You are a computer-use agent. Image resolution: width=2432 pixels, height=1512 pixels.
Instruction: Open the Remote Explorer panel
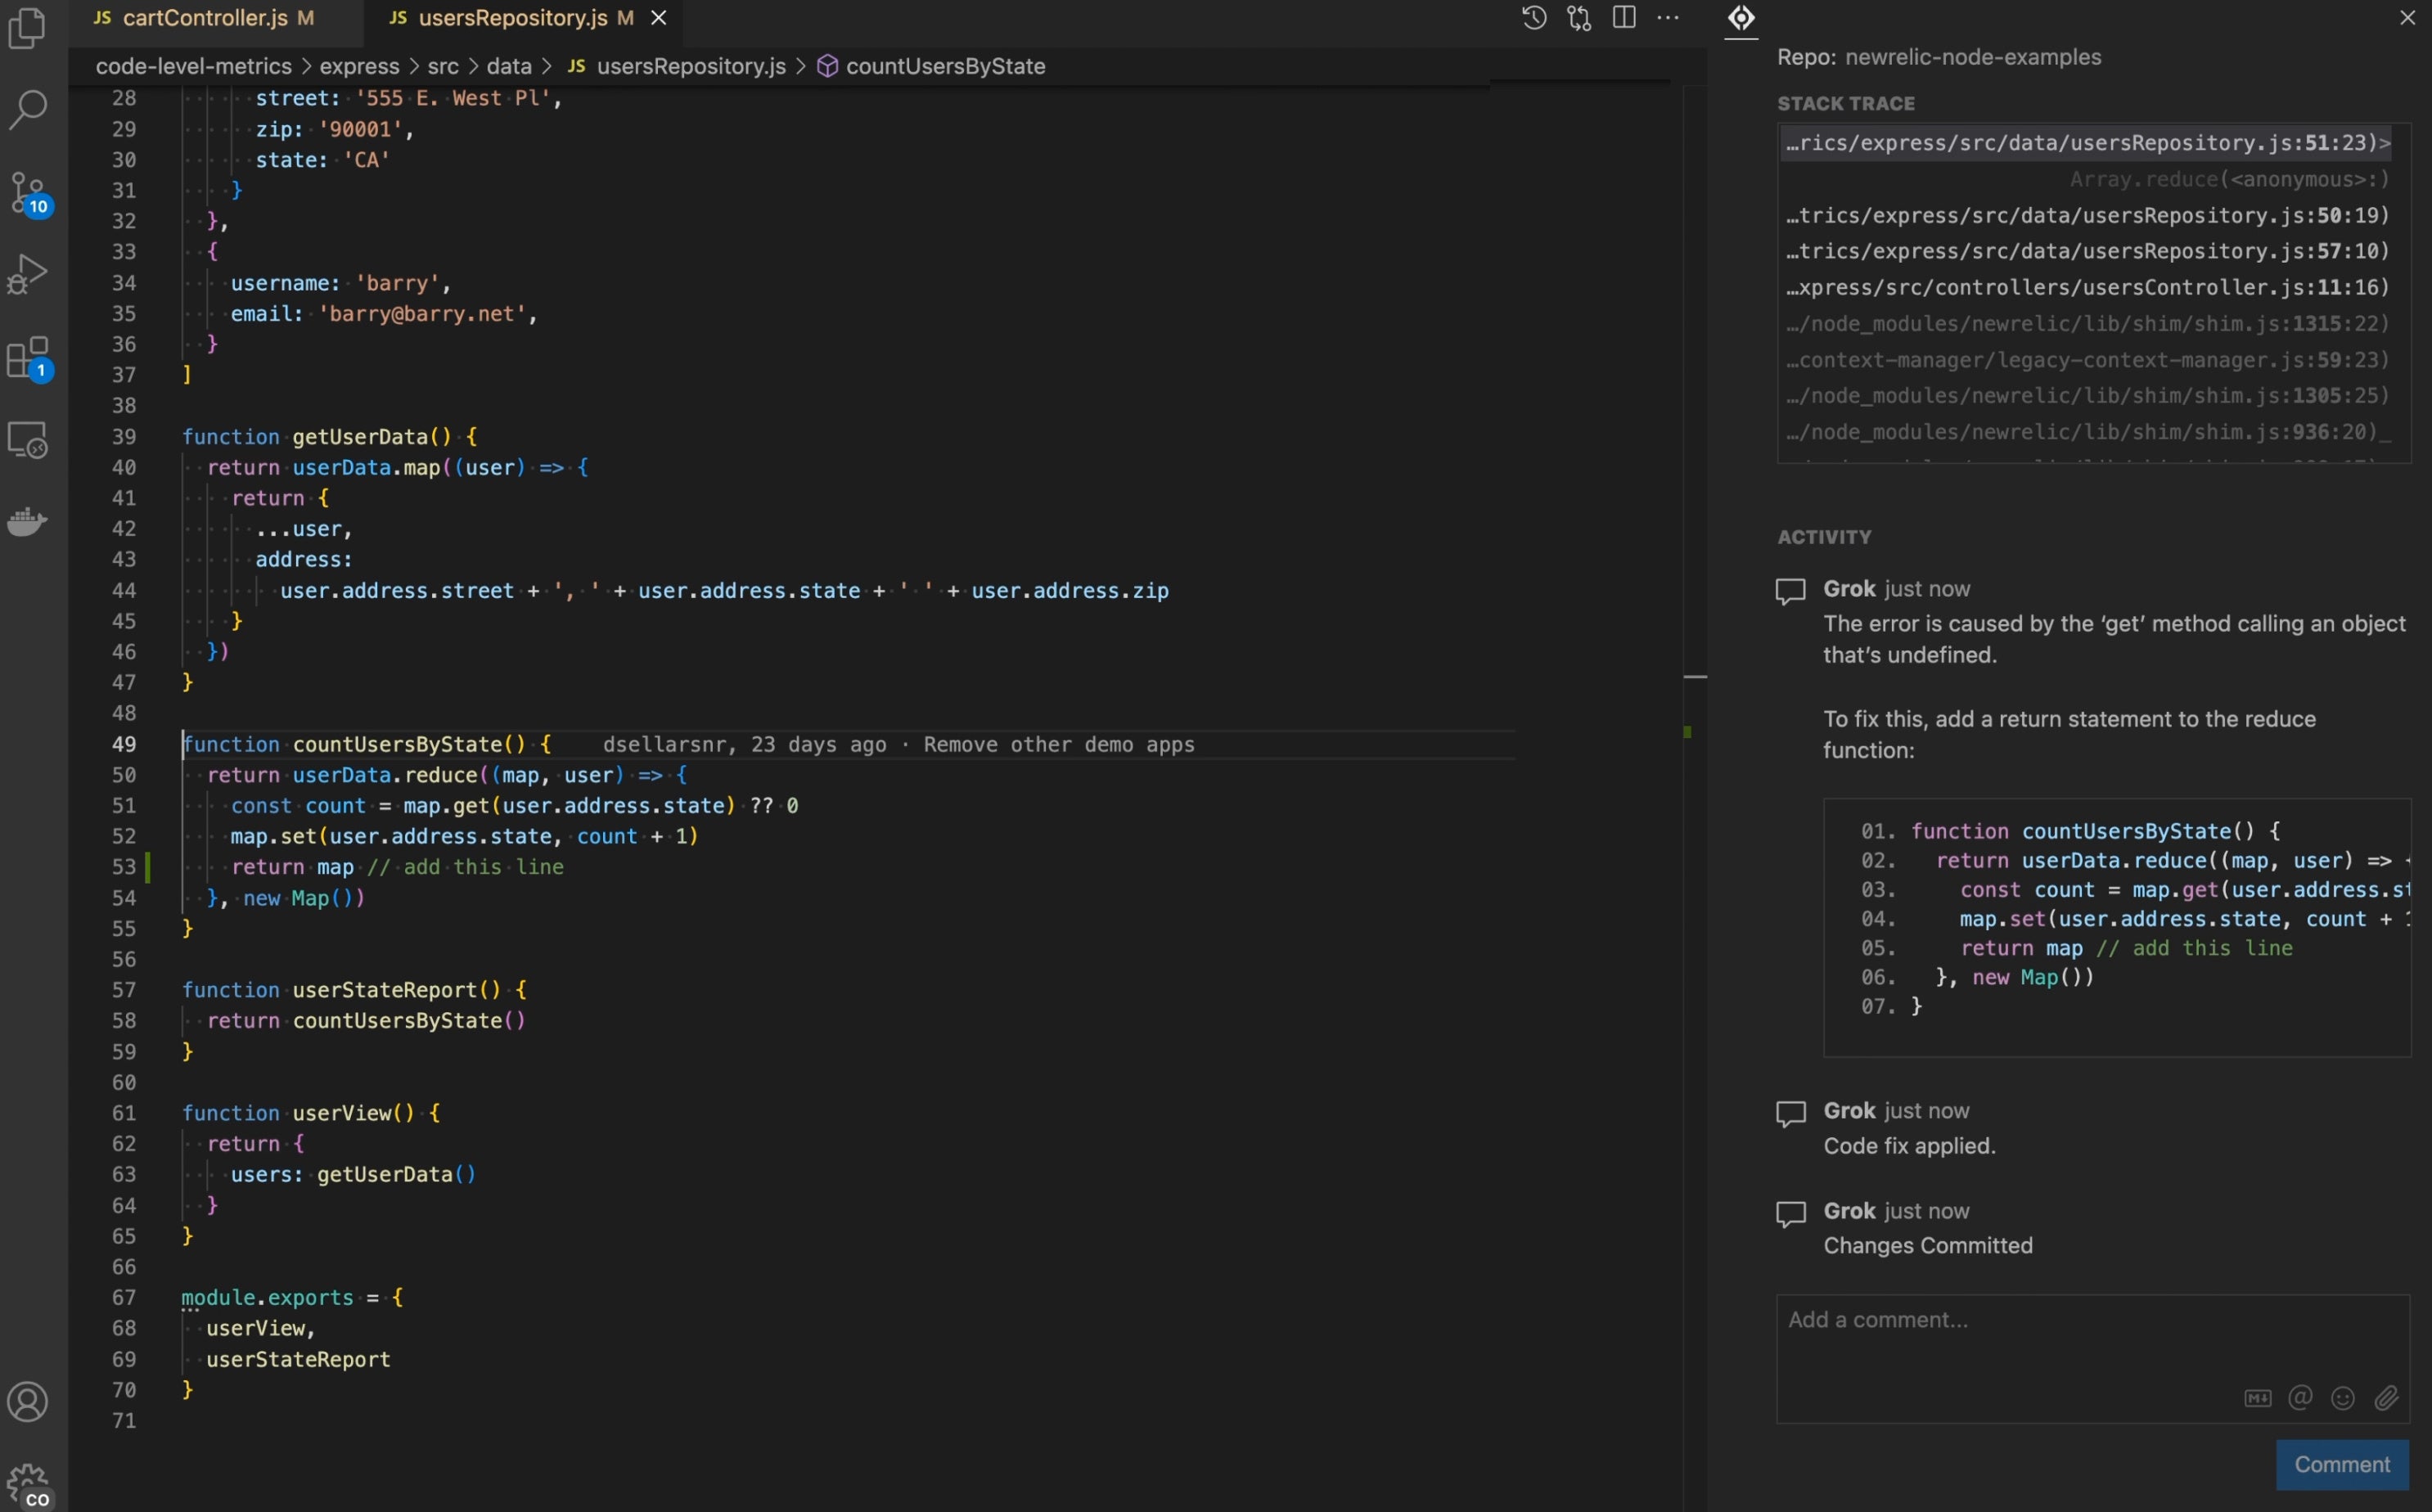[x=27, y=440]
